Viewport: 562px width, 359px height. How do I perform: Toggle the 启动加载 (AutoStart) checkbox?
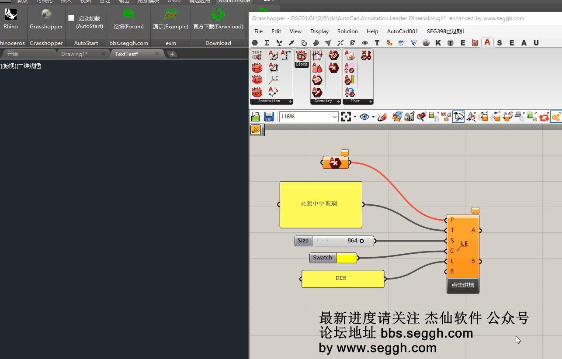click(71, 18)
